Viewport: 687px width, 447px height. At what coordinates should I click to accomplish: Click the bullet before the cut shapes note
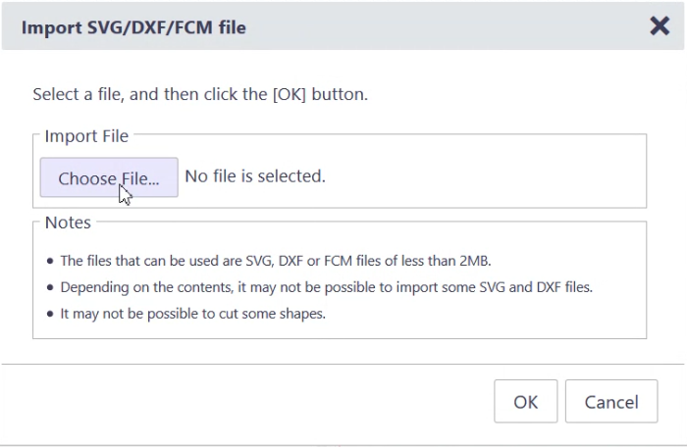tap(51, 315)
